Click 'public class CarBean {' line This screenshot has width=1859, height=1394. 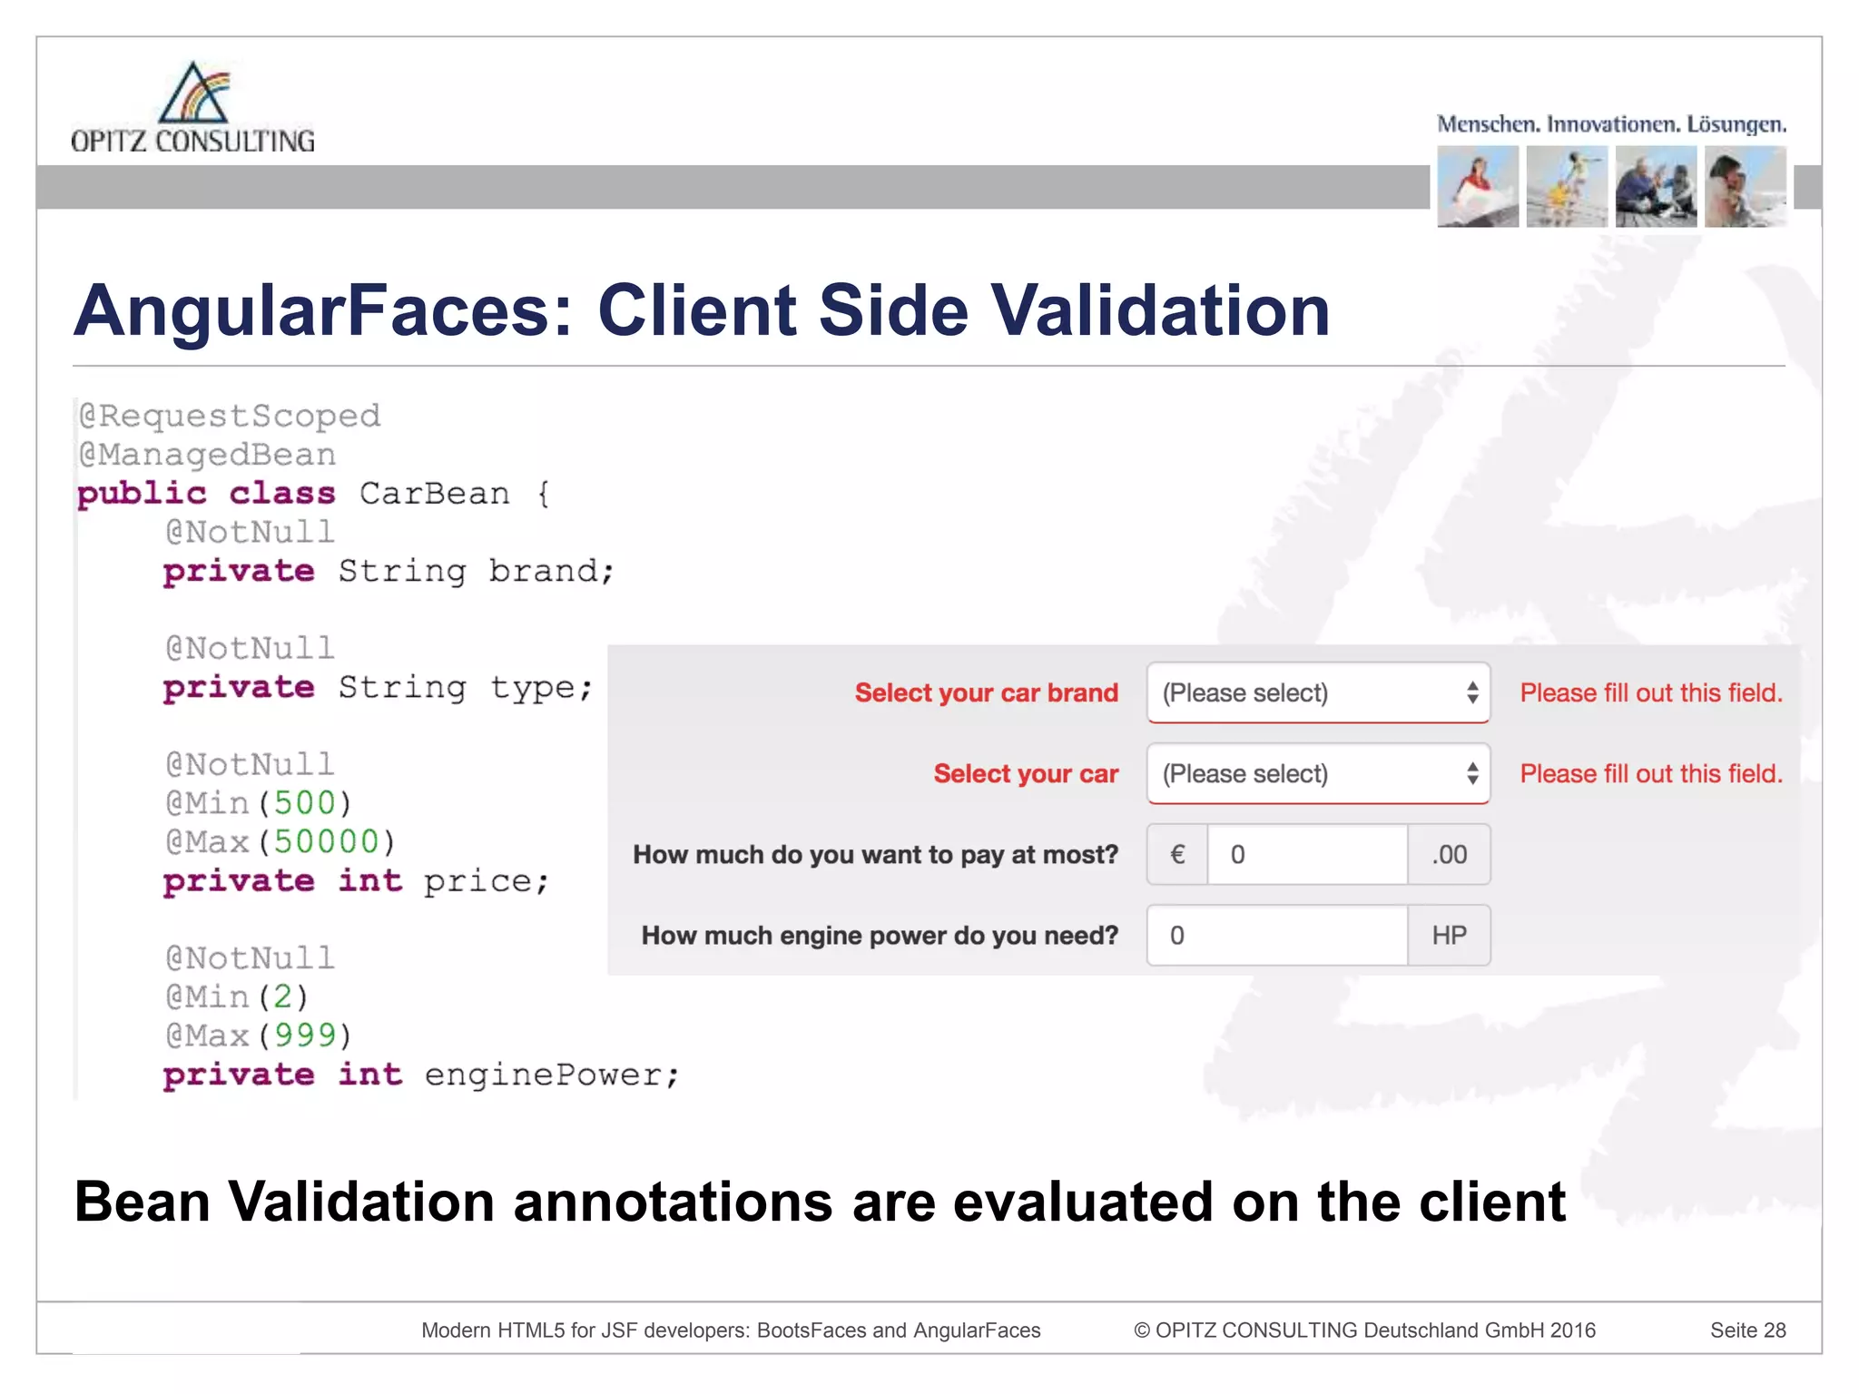[x=314, y=493]
